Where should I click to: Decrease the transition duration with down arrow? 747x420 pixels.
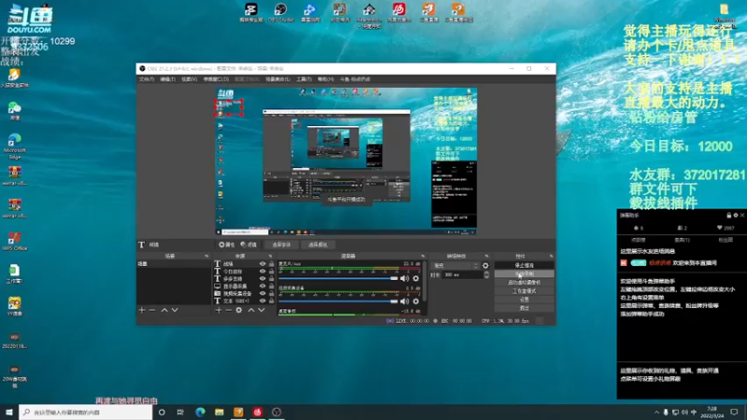(486, 276)
